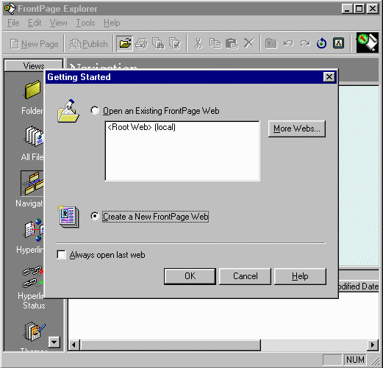Screen dimensions: 383x368
Task: Click the FrontPage logo icon in the toolbar
Action: pos(367,43)
